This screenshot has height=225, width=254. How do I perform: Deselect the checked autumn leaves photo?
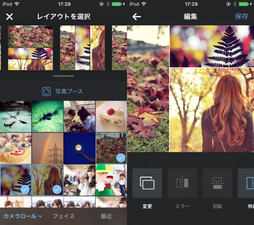pyautogui.click(x=111, y=148)
